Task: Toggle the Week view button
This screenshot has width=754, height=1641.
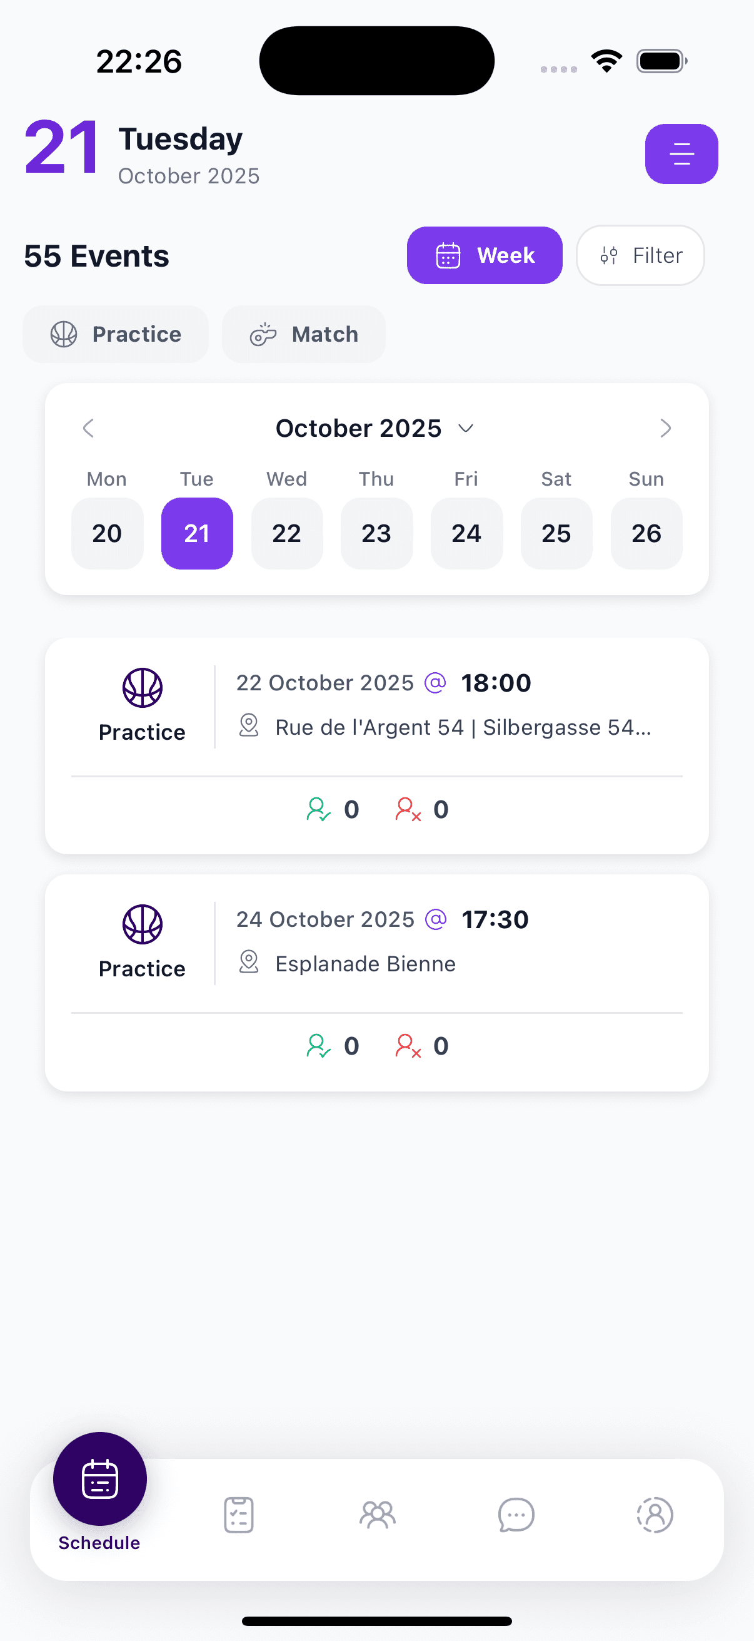Action: [484, 255]
